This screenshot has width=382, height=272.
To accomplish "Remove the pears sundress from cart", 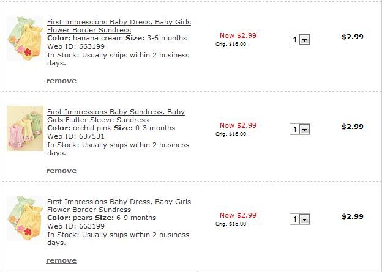I will pos(61,260).
